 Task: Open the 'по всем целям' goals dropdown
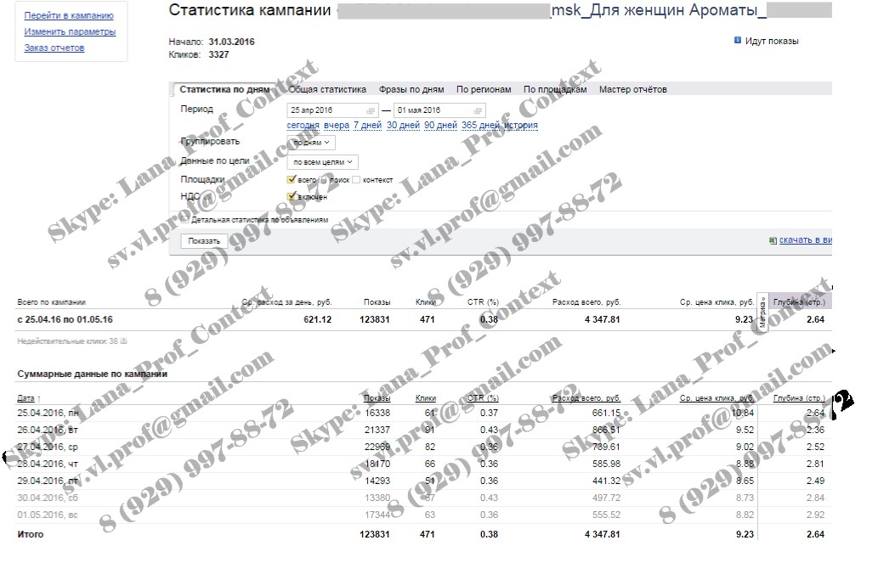pyautogui.click(x=322, y=162)
